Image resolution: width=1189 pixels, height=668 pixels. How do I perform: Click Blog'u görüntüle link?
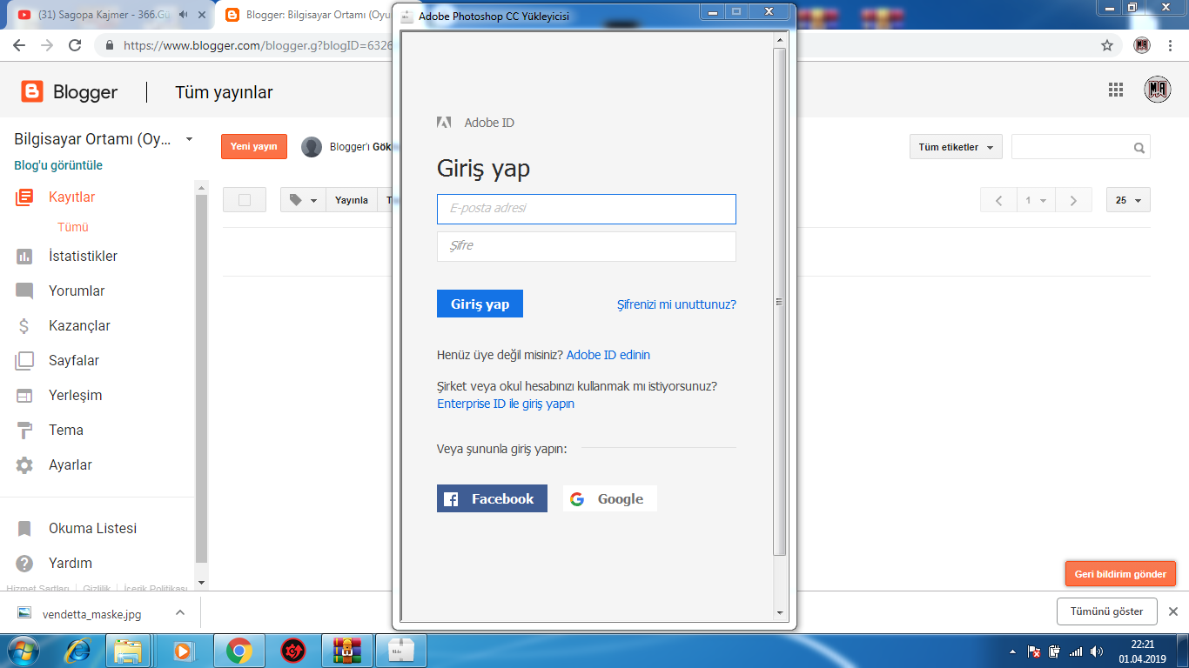click(58, 165)
